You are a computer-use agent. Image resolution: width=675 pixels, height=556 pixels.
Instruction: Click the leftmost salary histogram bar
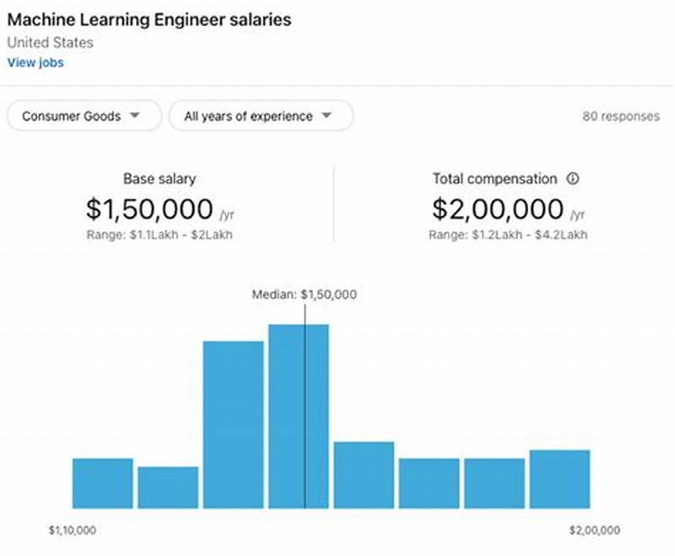pos(101,481)
